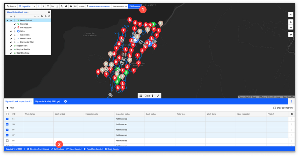The width and height of the screenshot is (299, 156).
Task: Click the blue Edit features button in toolbar
Action: (135, 6)
